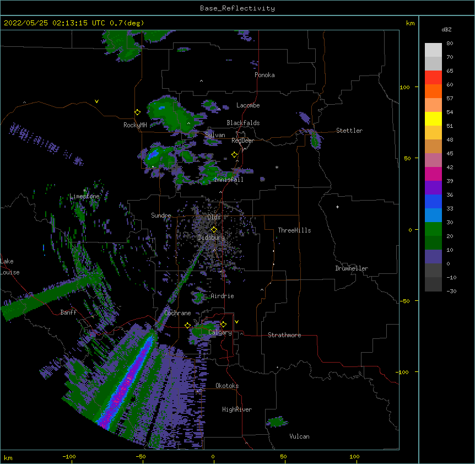Click the Base_Reflectivity title text
This screenshot has height=464, width=475.
pyautogui.click(x=237, y=8)
